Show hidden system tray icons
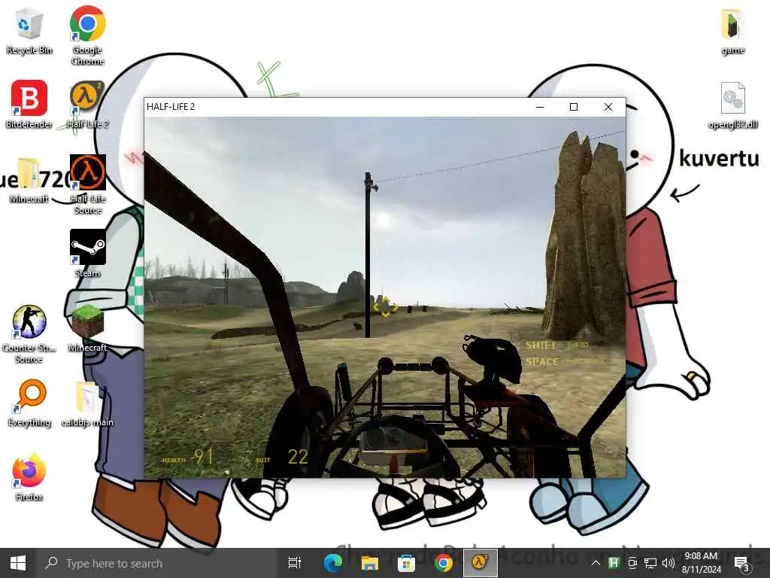 click(596, 563)
